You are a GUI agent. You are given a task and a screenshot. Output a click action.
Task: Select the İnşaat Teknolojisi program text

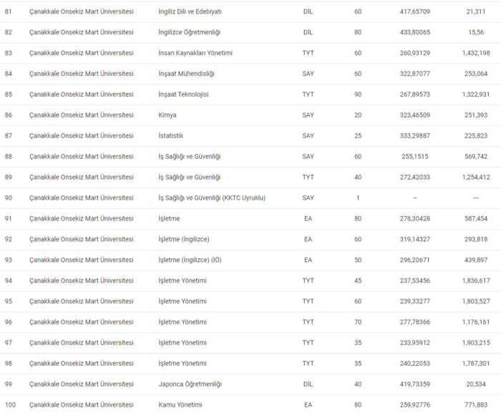[183, 94]
